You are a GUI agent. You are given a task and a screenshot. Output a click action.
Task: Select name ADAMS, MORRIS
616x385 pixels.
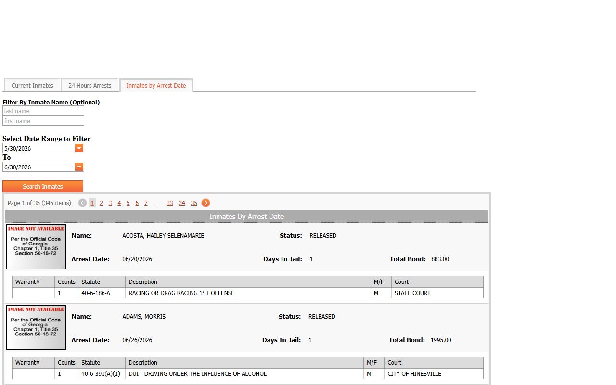coord(144,317)
